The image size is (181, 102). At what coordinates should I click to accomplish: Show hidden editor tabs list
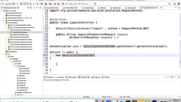click(x=161, y=8)
